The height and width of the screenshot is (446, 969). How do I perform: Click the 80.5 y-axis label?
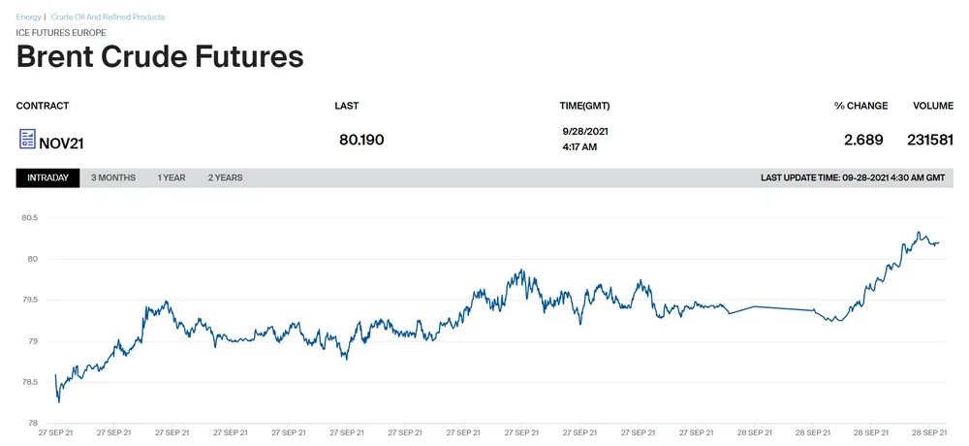pyautogui.click(x=28, y=218)
